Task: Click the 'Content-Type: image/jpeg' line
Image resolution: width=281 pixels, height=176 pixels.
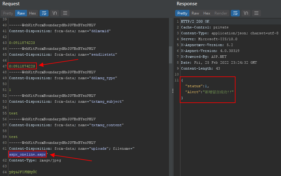Action: coord(35,160)
